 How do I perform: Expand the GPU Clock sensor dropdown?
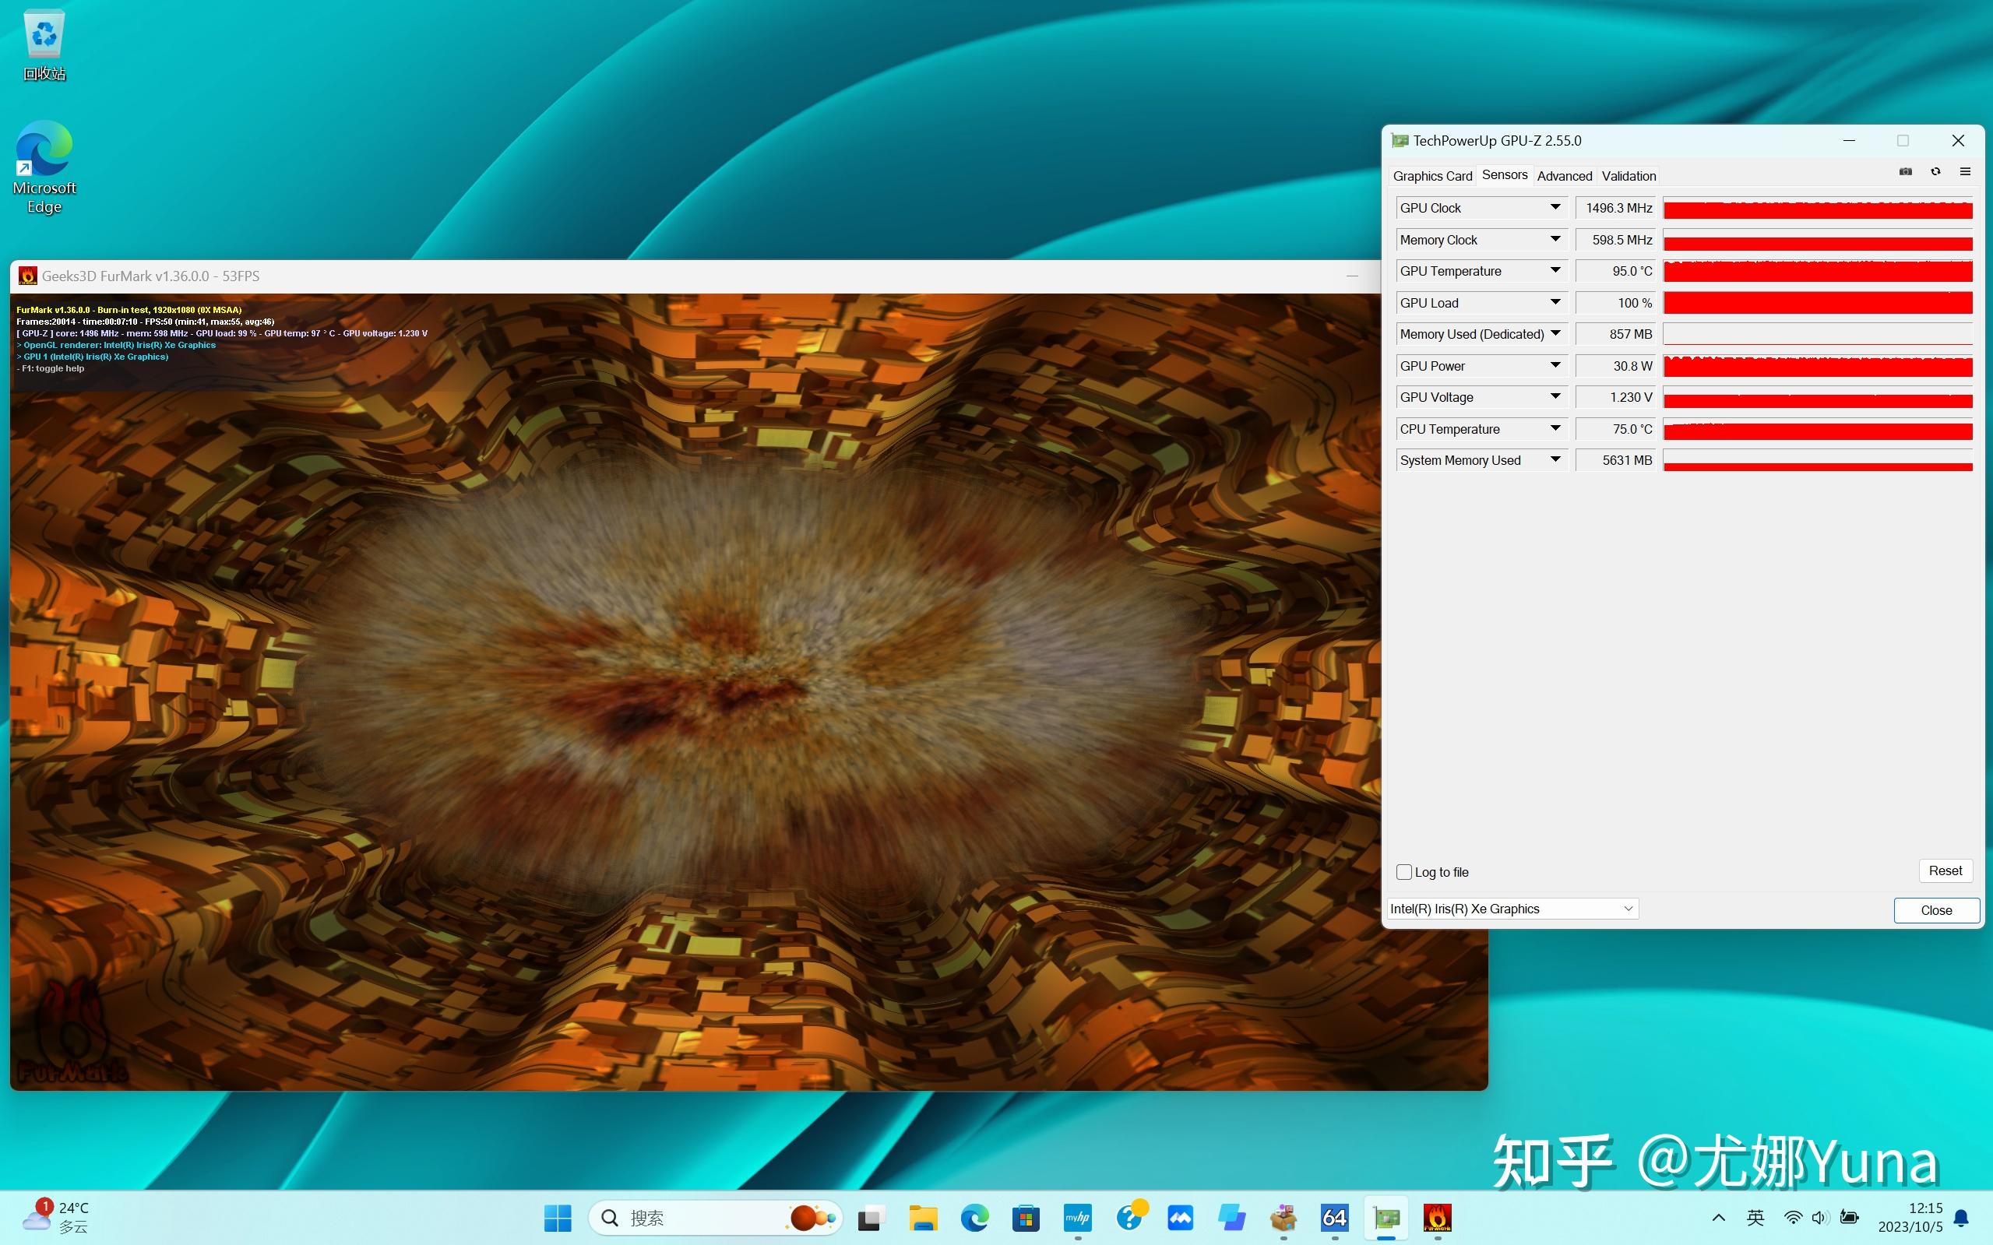[x=1555, y=207]
